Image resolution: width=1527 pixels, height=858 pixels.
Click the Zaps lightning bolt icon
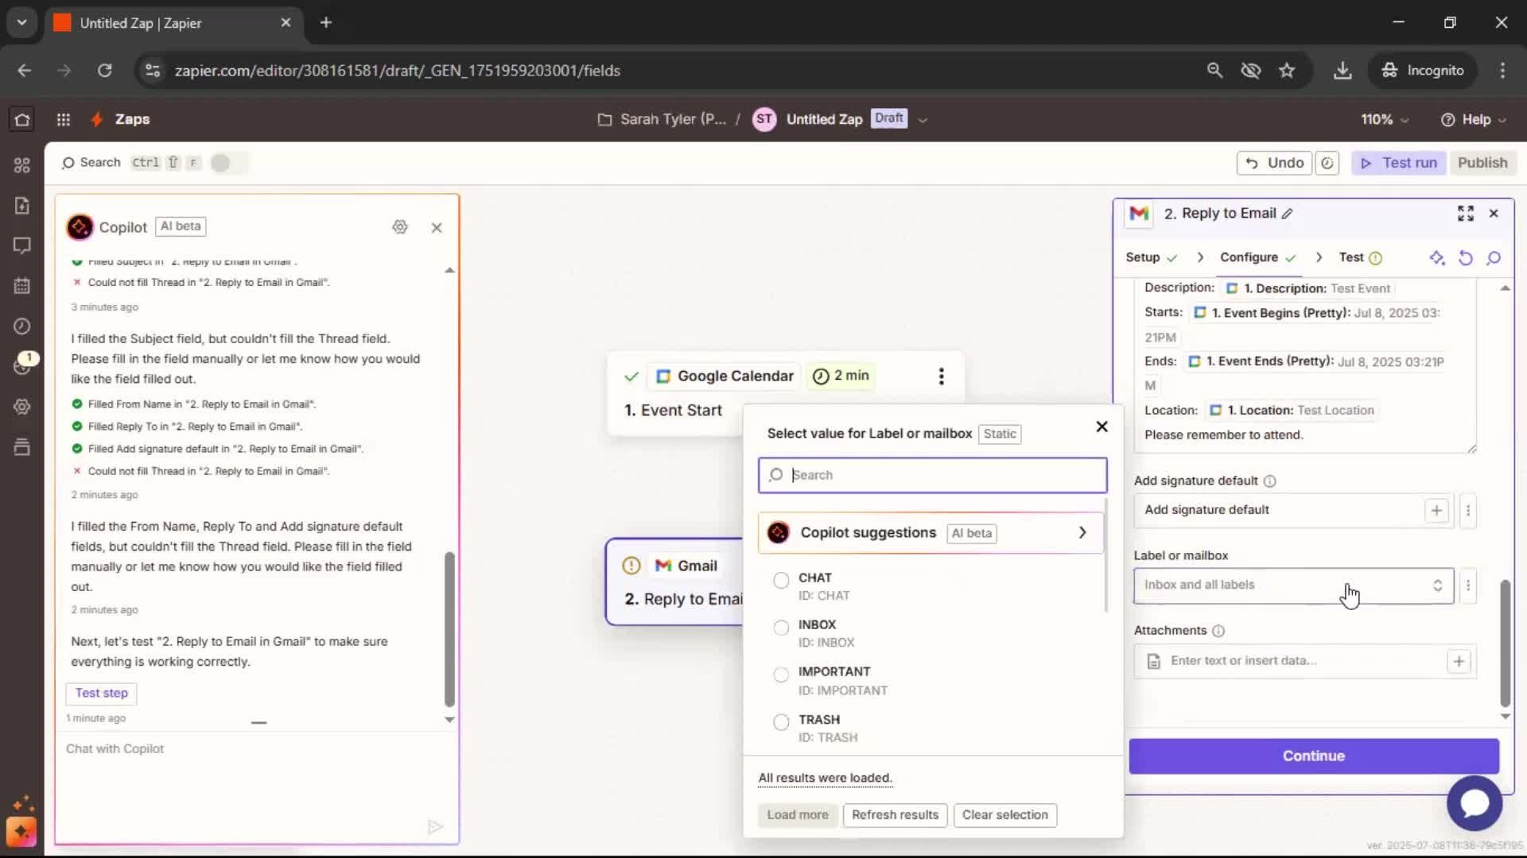[x=97, y=119]
